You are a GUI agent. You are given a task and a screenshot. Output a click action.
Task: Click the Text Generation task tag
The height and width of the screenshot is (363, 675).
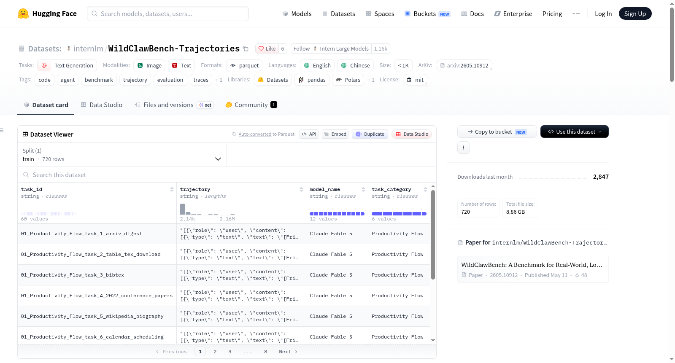click(x=67, y=65)
